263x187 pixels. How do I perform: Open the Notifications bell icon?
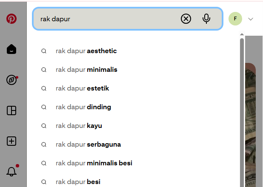pos(11,172)
